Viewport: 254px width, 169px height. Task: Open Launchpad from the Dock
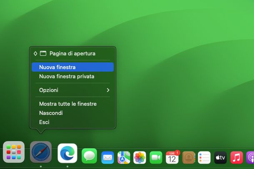14,152
